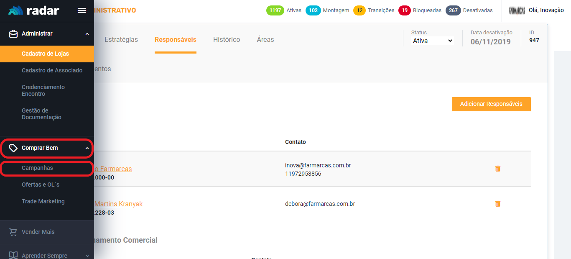
Task: Click the hamburger menu icon
Action: [x=82, y=10]
